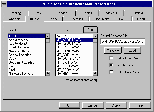Go to the Viewers tab
The height and width of the screenshot is (112, 154).
point(111,13)
